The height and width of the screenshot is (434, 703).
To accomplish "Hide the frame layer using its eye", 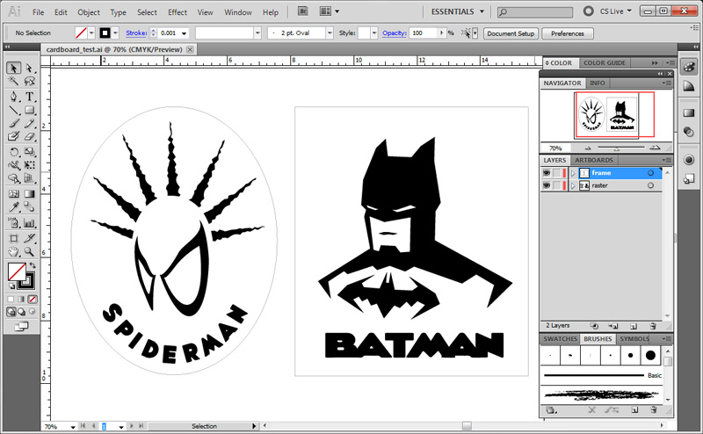I will [x=547, y=173].
